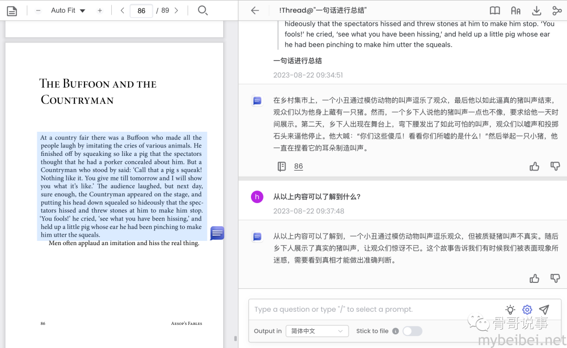The height and width of the screenshot is (348, 567).
Task: Click the Aesop's Fables footer text
Action: click(186, 323)
